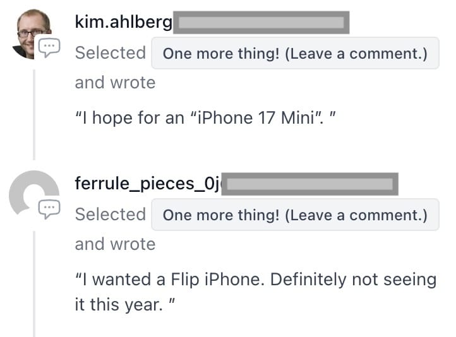
Task: Click ferrule_pieces_0j's default gray avatar
Action: (32, 194)
